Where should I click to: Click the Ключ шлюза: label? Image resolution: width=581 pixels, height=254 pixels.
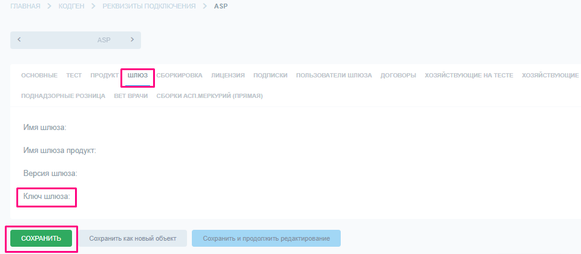tap(47, 197)
